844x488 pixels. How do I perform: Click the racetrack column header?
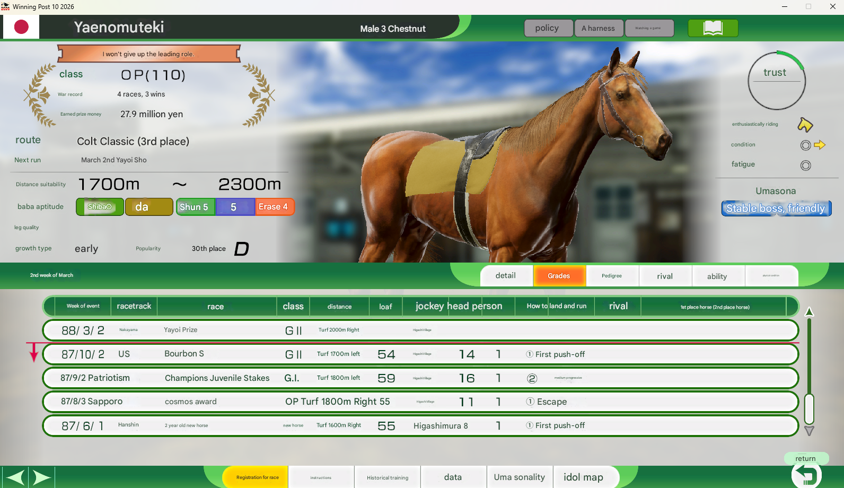134,307
